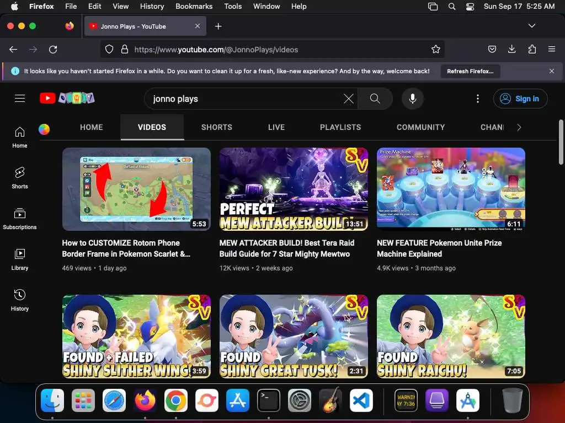
Task: Switch to LIVE channel tab
Action: pos(276,127)
